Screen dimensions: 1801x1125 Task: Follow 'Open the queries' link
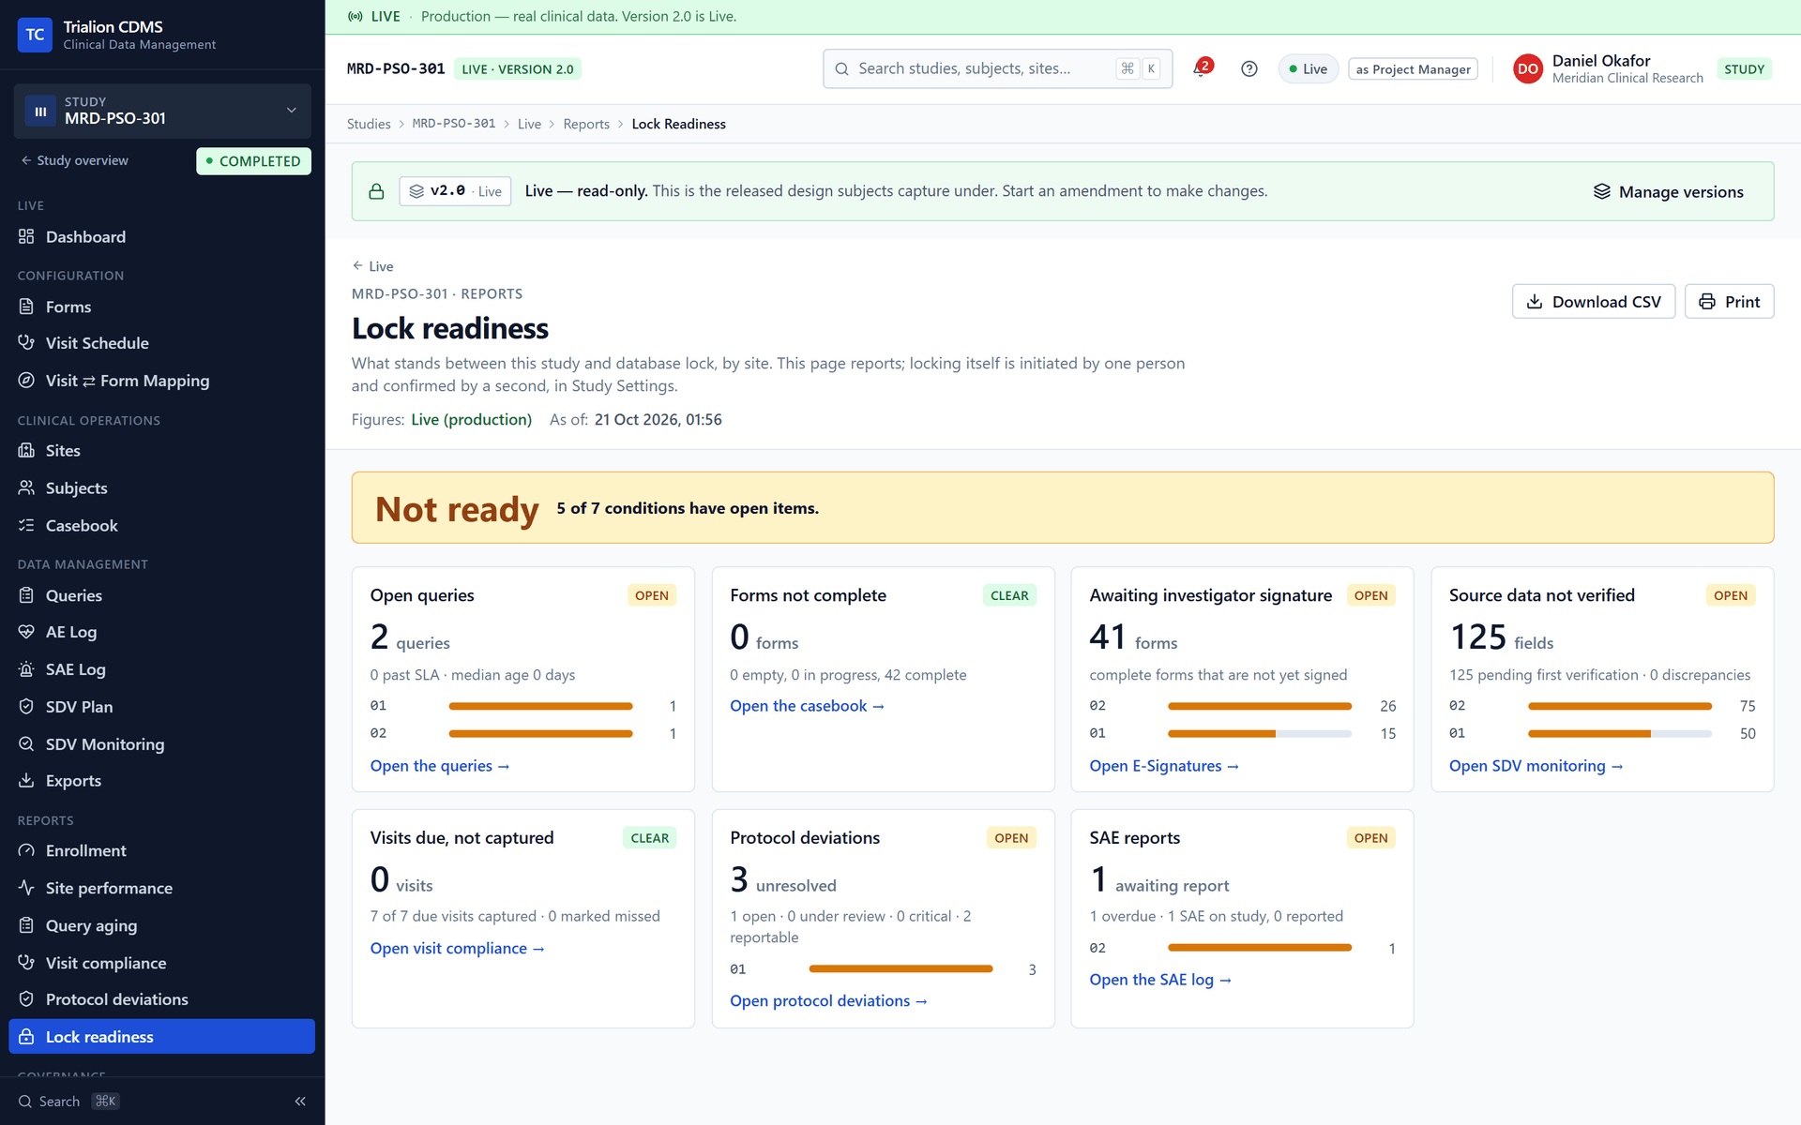pyautogui.click(x=440, y=766)
